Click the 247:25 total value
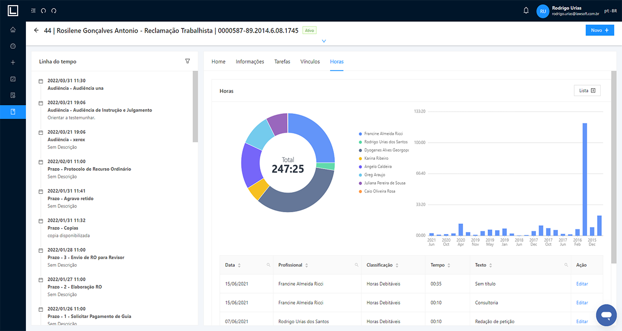622x331 pixels. click(x=288, y=169)
